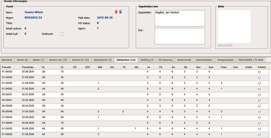271x138 pixels.
Task: Click inside the Eier text box
Action: 180,36
